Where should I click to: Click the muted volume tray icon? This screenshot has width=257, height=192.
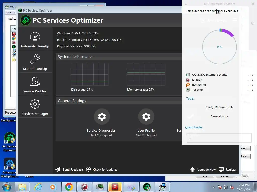[x=232, y=187]
